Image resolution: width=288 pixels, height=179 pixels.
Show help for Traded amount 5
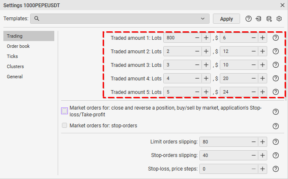[276, 92]
